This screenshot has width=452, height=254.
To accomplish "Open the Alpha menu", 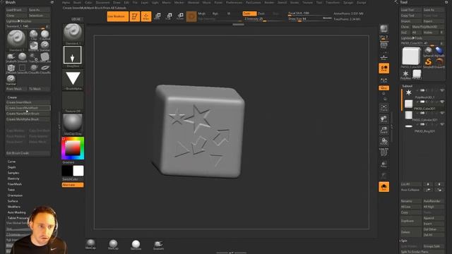I will tap(66, 2).
